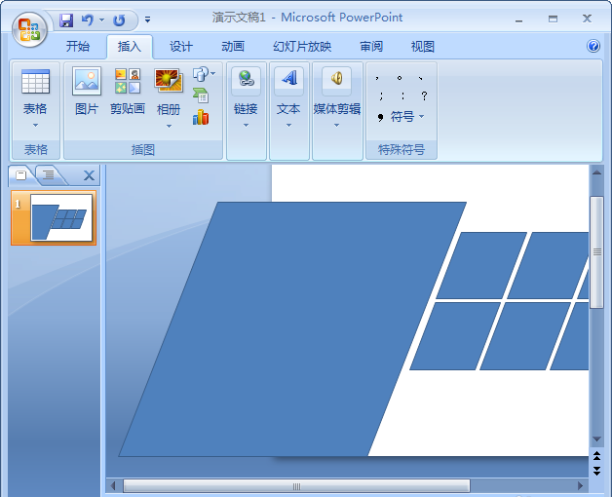Switch to outline pane tab
Image resolution: width=612 pixels, height=497 pixels.
coord(49,174)
